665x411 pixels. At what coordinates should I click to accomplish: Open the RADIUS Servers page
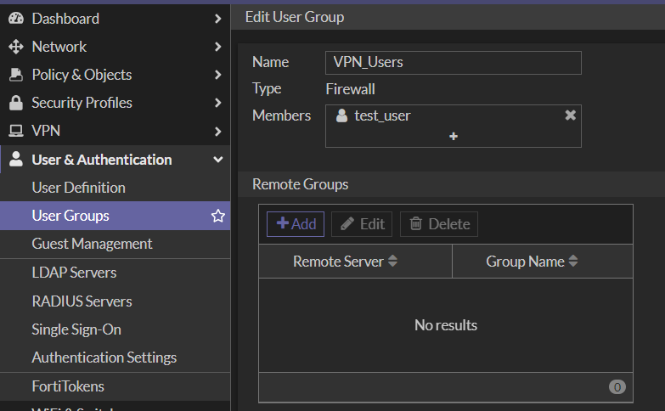pyautogui.click(x=82, y=301)
